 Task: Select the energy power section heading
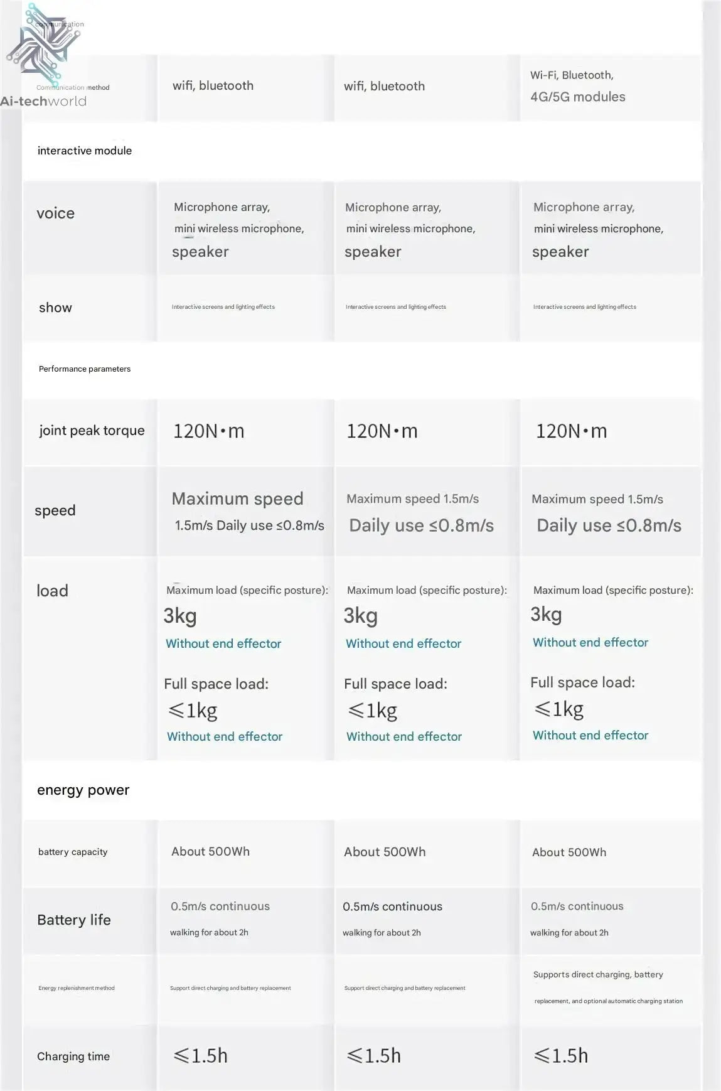click(x=83, y=790)
